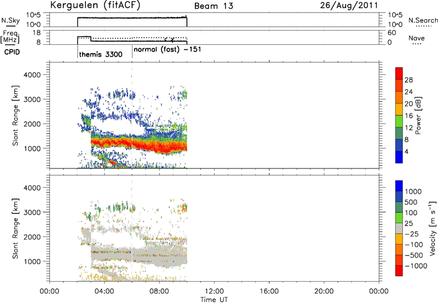Click the '1000' tick on Velocity scale
The height and width of the screenshot is (303, 438).
point(413,191)
